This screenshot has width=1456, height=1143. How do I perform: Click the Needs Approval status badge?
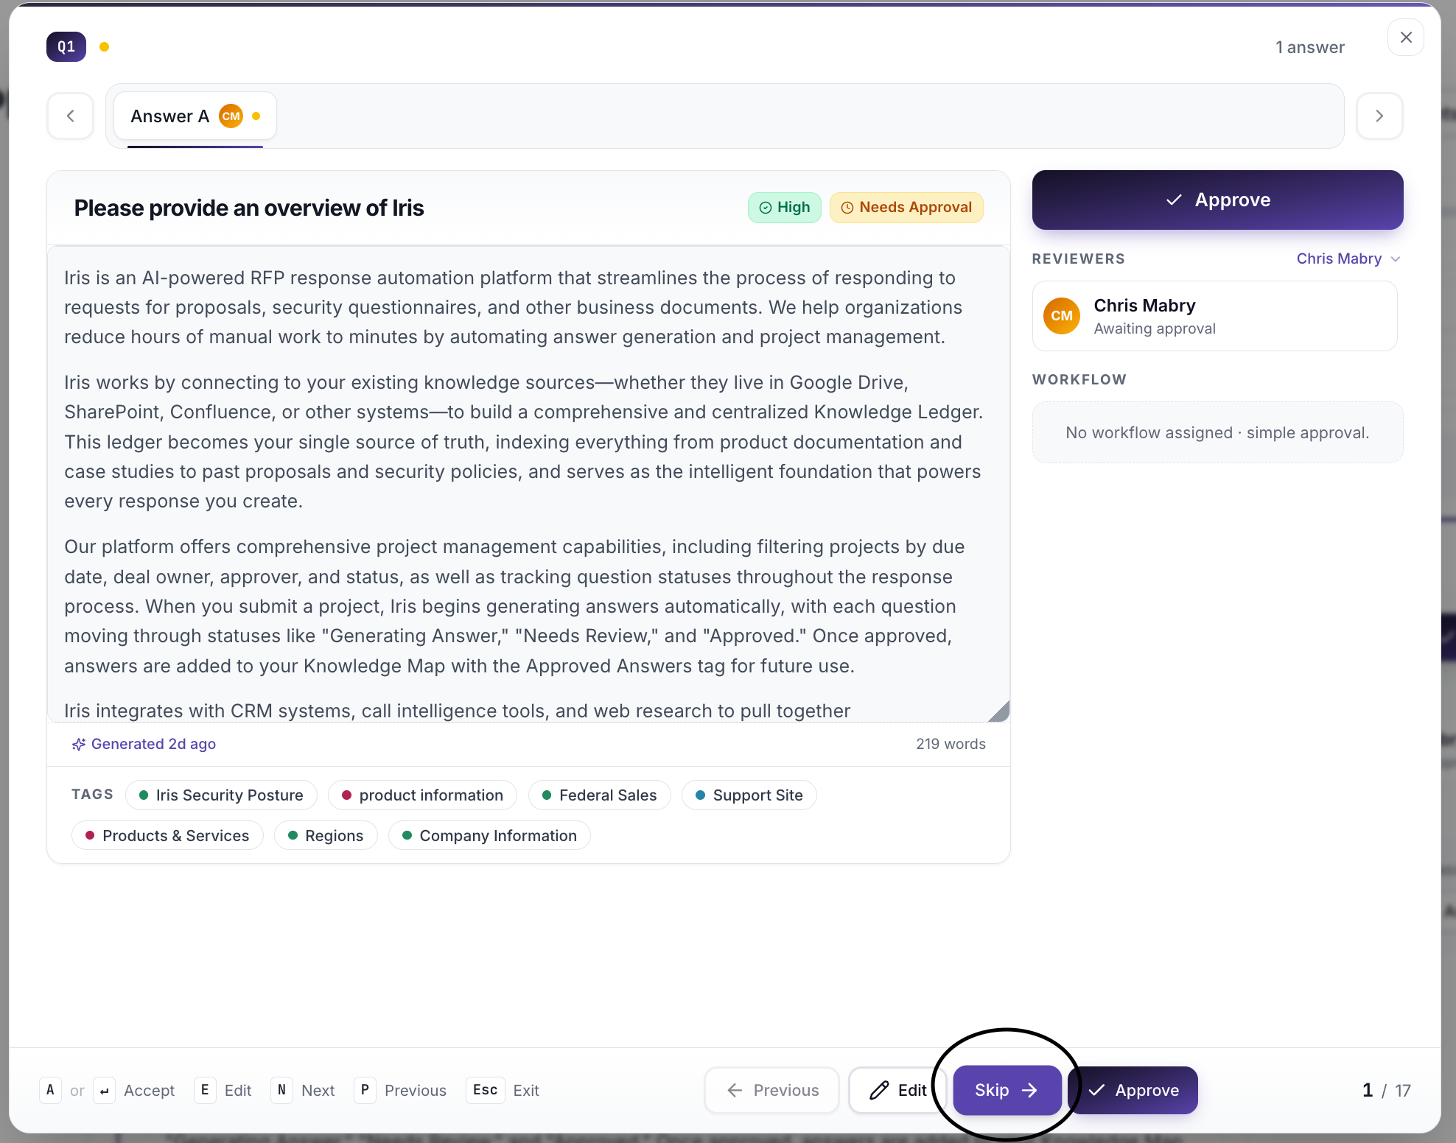pyautogui.click(x=906, y=208)
